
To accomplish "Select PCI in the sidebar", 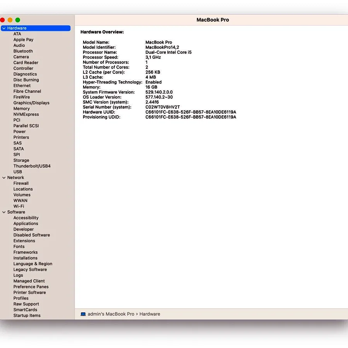I will (x=17, y=120).
